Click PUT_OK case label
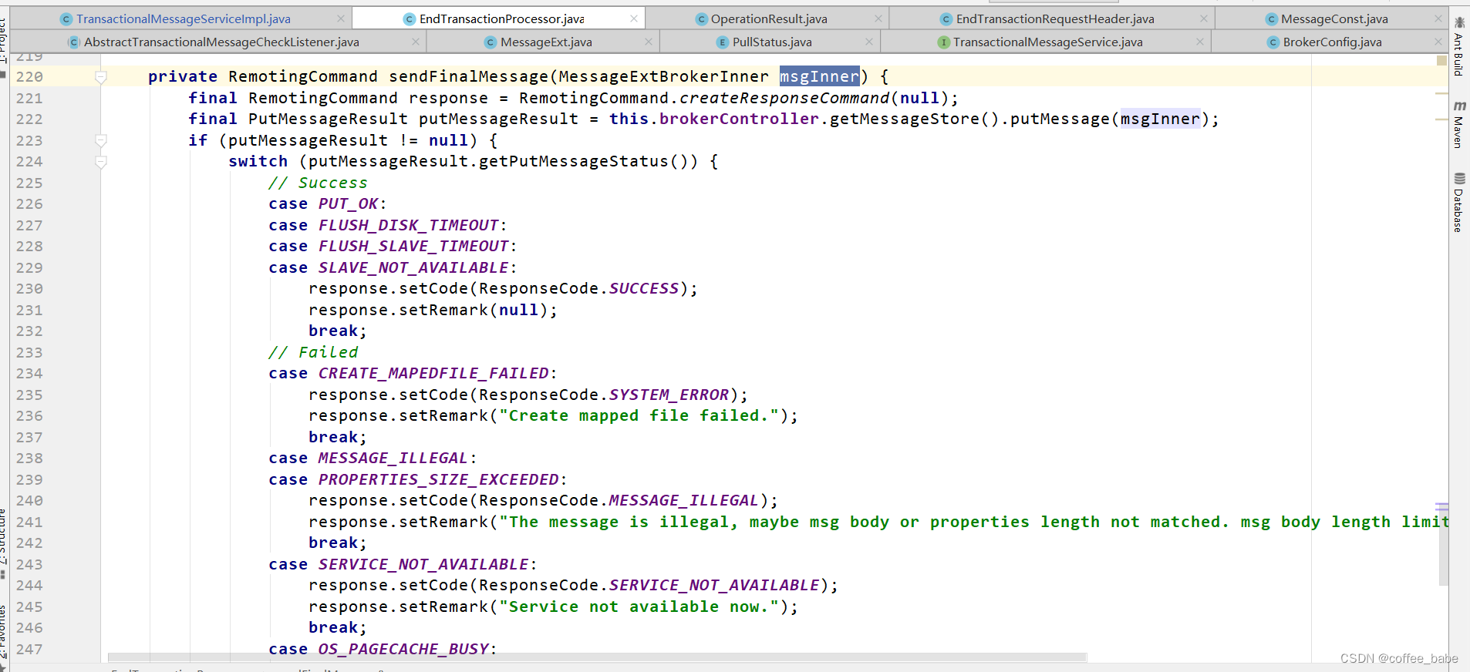The width and height of the screenshot is (1470, 672). coord(348,203)
